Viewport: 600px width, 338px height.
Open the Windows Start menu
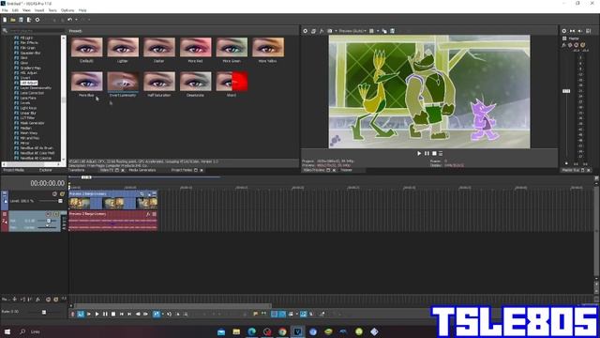pos(7,331)
